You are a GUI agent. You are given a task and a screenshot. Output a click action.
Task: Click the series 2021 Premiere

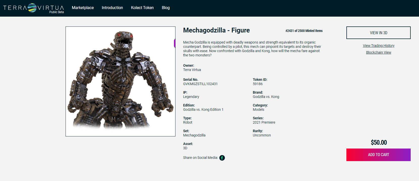[264, 122]
